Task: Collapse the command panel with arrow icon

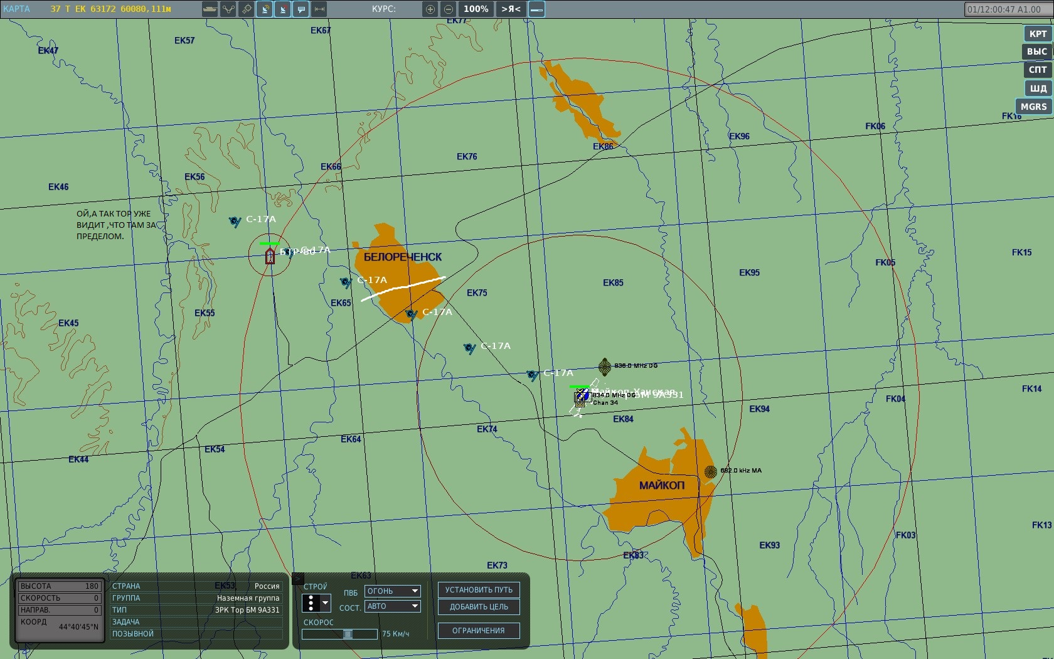Action: tap(298, 579)
